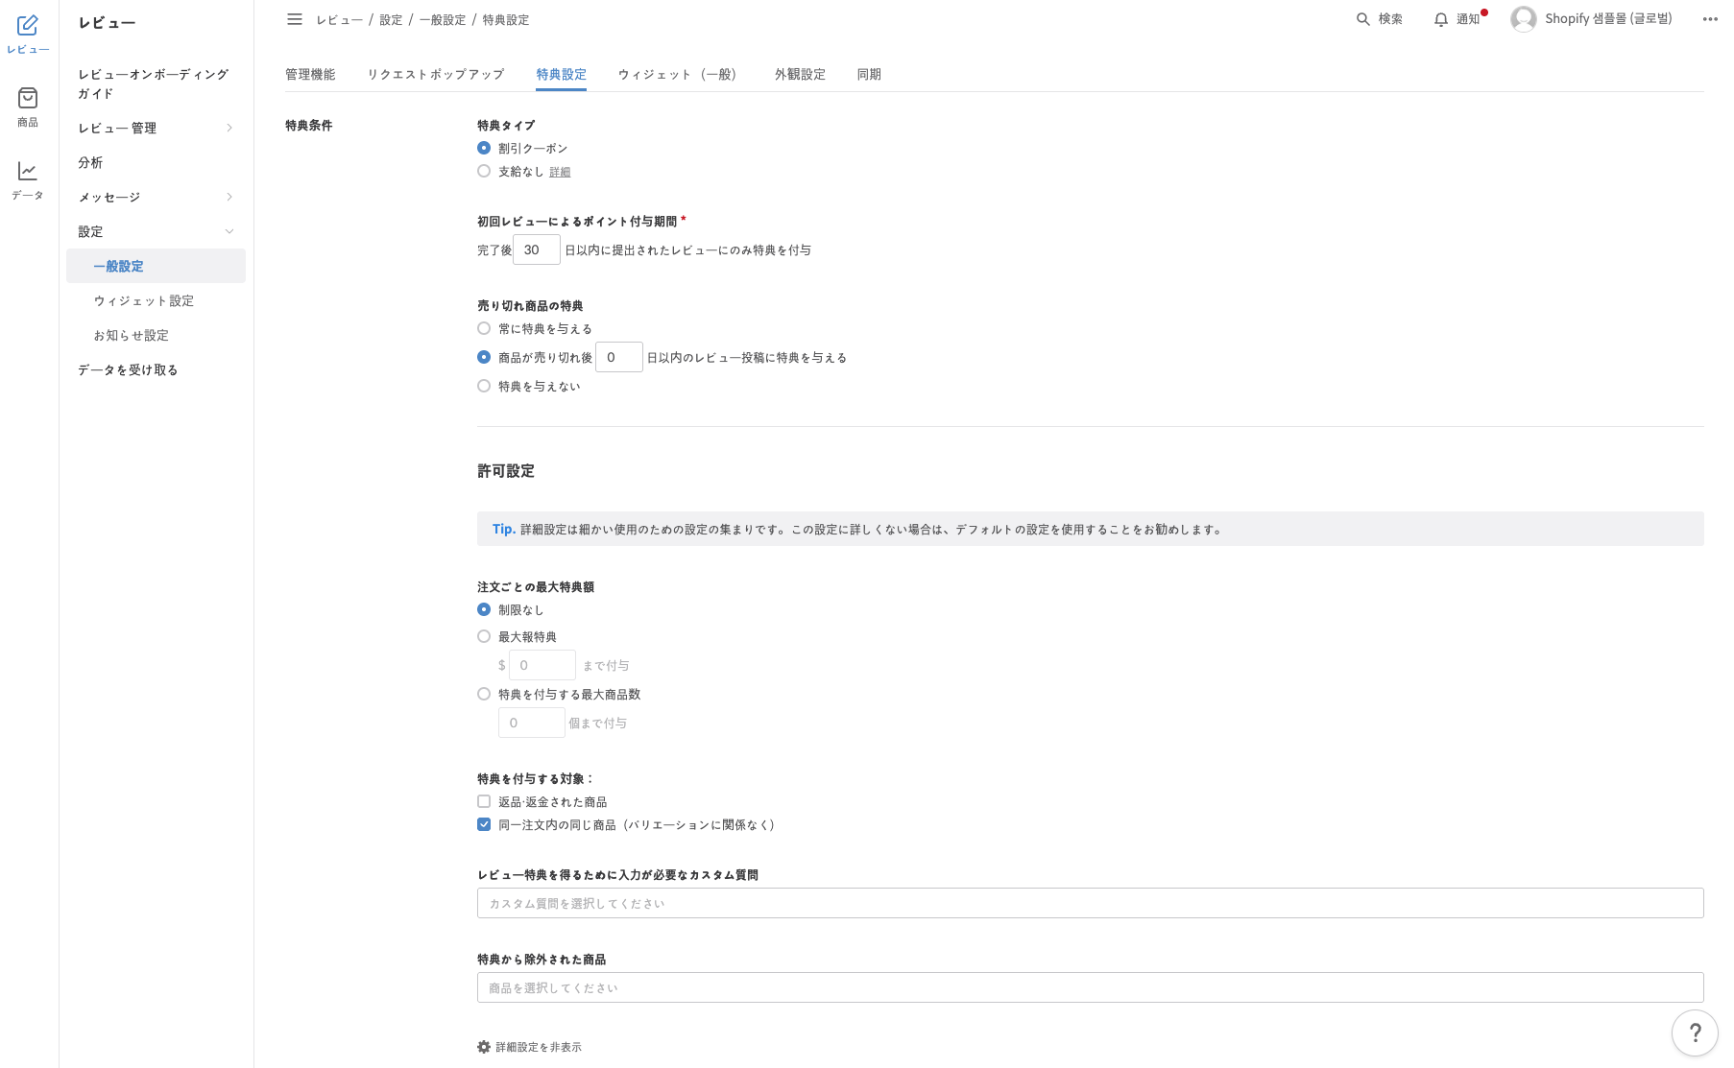
Task: Open the カスタム質問 selection field
Action: (1090, 903)
